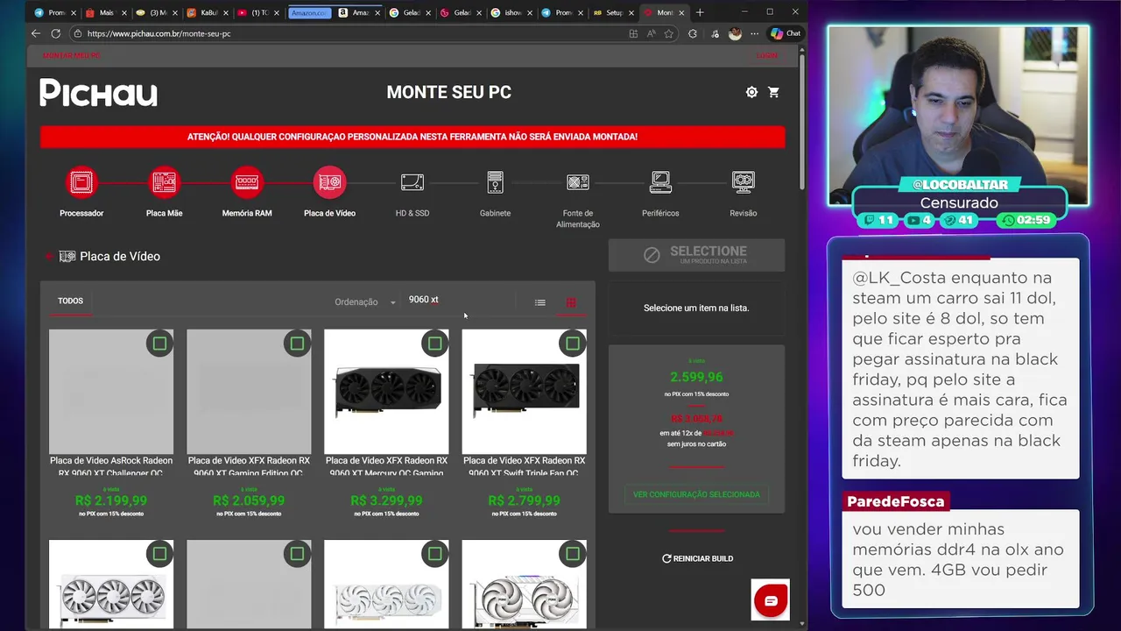Click the R$ 2.799,99 Swift Triple Fan price
The width and height of the screenshot is (1121, 631).
coord(524,500)
